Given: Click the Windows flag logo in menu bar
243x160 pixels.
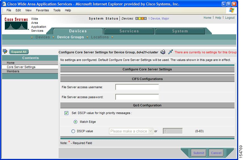Looking at the screenshot, I should [232, 10].
